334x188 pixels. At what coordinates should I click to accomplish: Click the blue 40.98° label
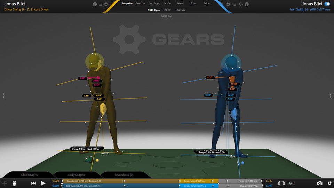click(234, 84)
